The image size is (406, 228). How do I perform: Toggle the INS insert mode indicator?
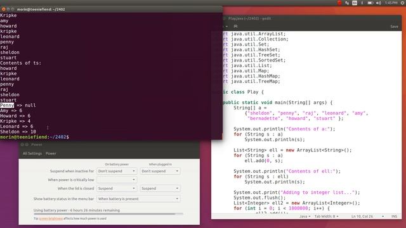tap(394, 217)
